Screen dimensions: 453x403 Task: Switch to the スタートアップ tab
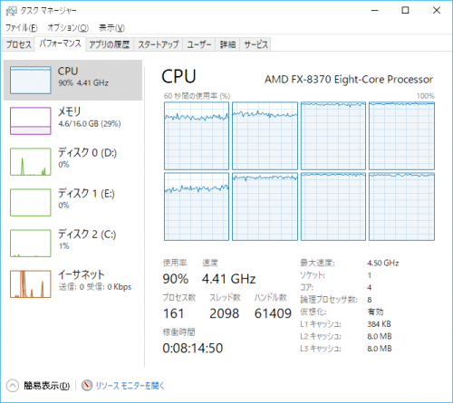click(x=159, y=44)
